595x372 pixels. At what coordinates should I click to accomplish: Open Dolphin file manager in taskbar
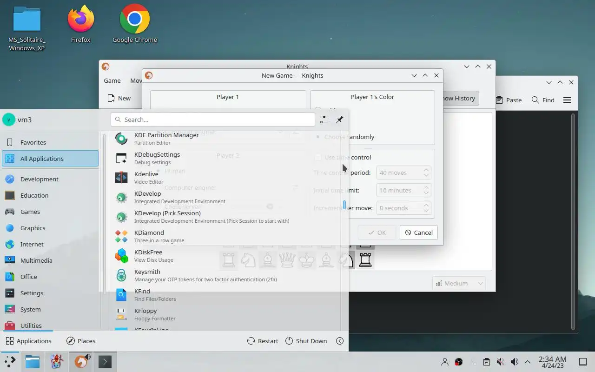click(33, 361)
